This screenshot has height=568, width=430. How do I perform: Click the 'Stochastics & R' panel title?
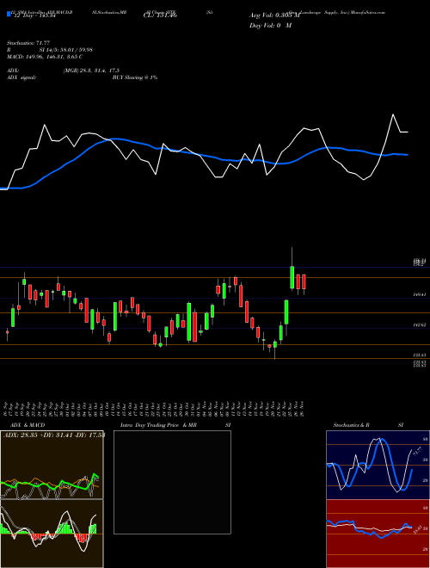coord(352,425)
